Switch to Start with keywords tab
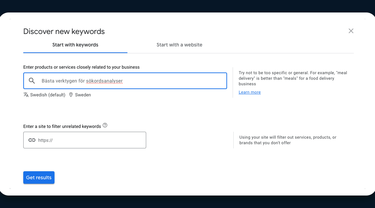Viewport: 375px width, 208px height. pos(75,45)
